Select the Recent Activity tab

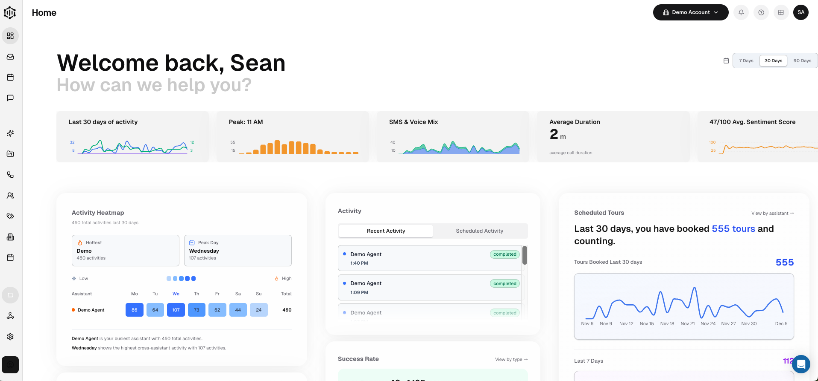386,231
